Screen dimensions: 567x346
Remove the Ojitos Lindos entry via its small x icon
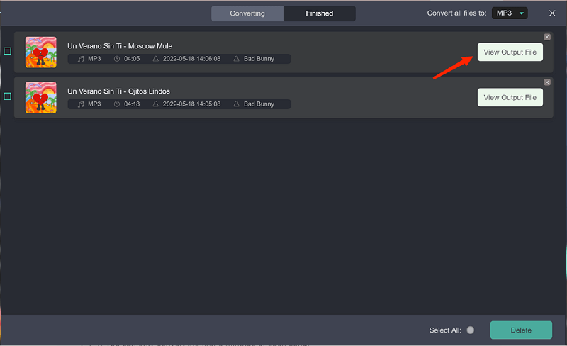[547, 82]
